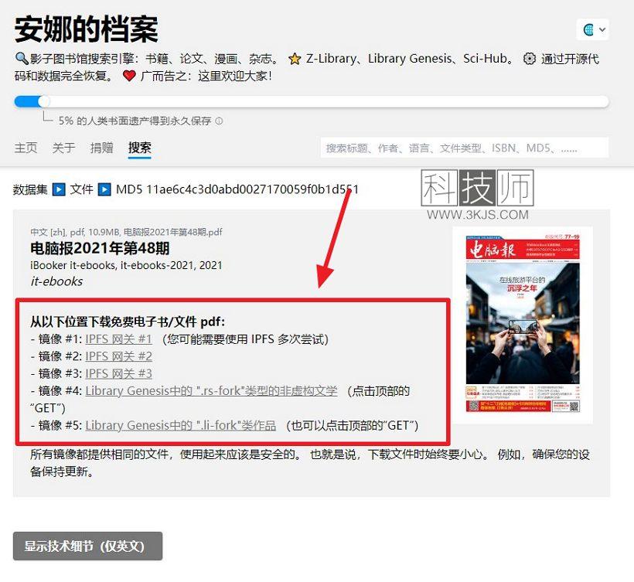
Task: Click the star icon before Z-Library
Action: click(x=295, y=59)
